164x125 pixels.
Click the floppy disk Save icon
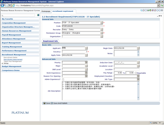(45, 103)
